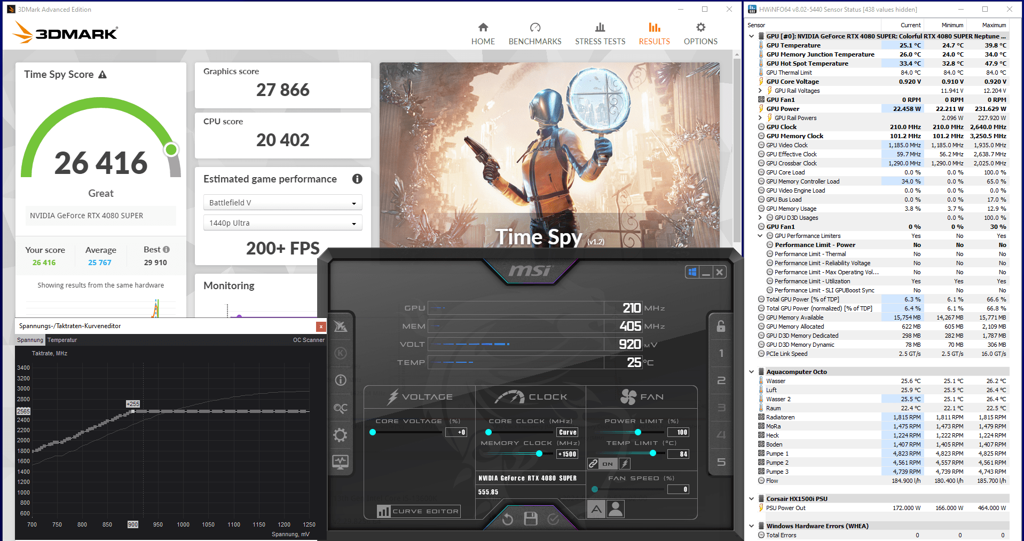Toggle Afterburner start with Windows button

(692, 272)
